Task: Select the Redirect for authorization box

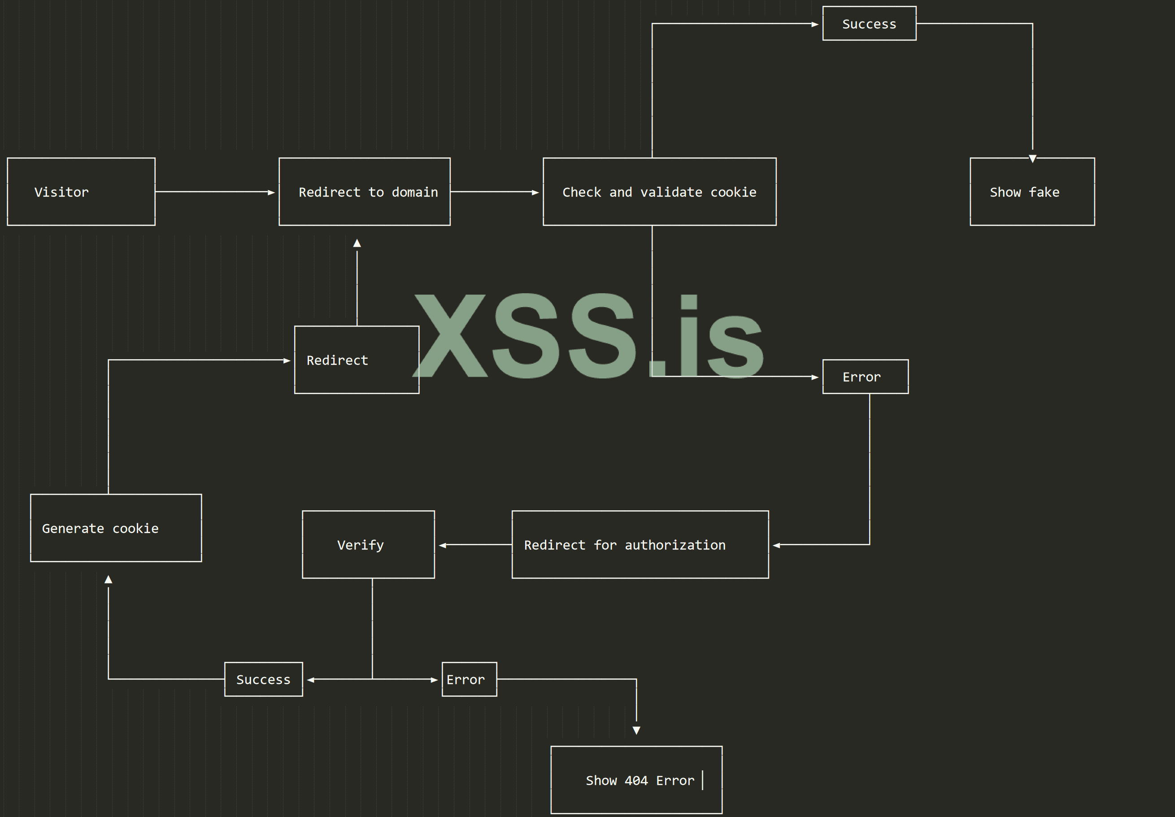Action: (x=640, y=545)
